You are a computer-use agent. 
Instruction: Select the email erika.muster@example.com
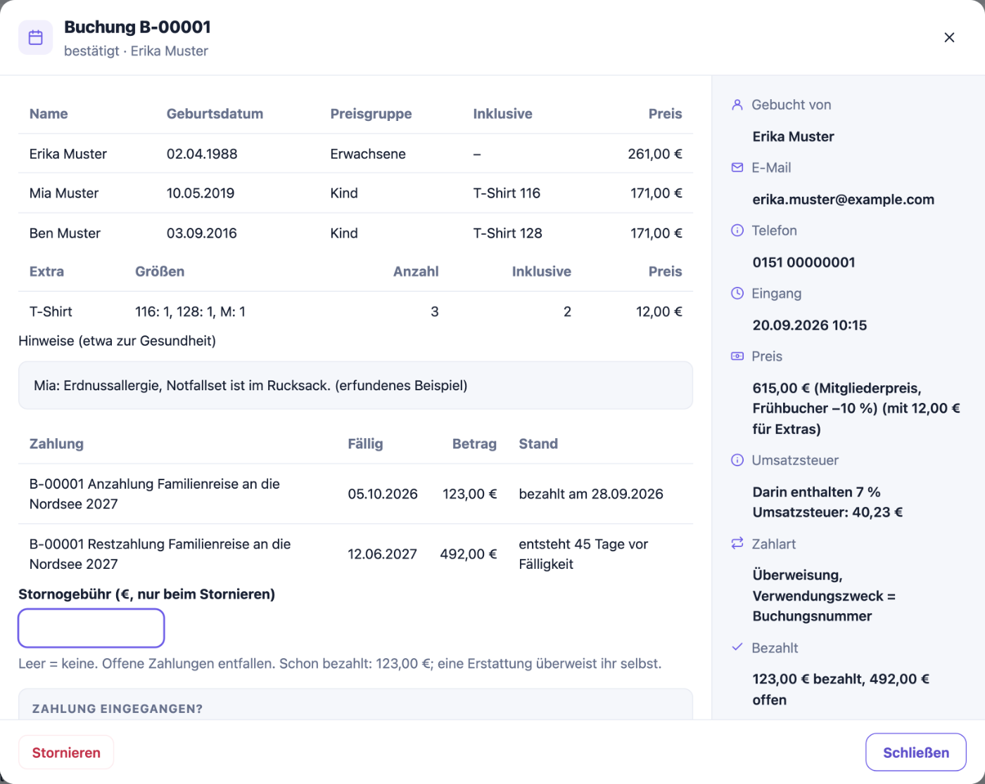(x=844, y=200)
